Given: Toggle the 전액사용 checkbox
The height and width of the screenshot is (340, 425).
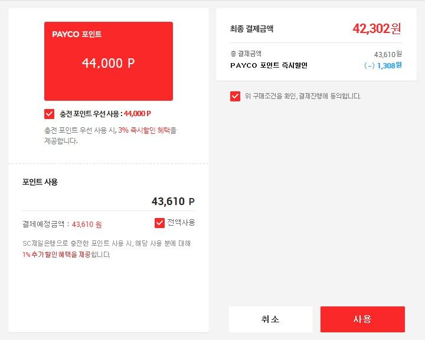Looking at the screenshot, I should click(x=159, y=223).
